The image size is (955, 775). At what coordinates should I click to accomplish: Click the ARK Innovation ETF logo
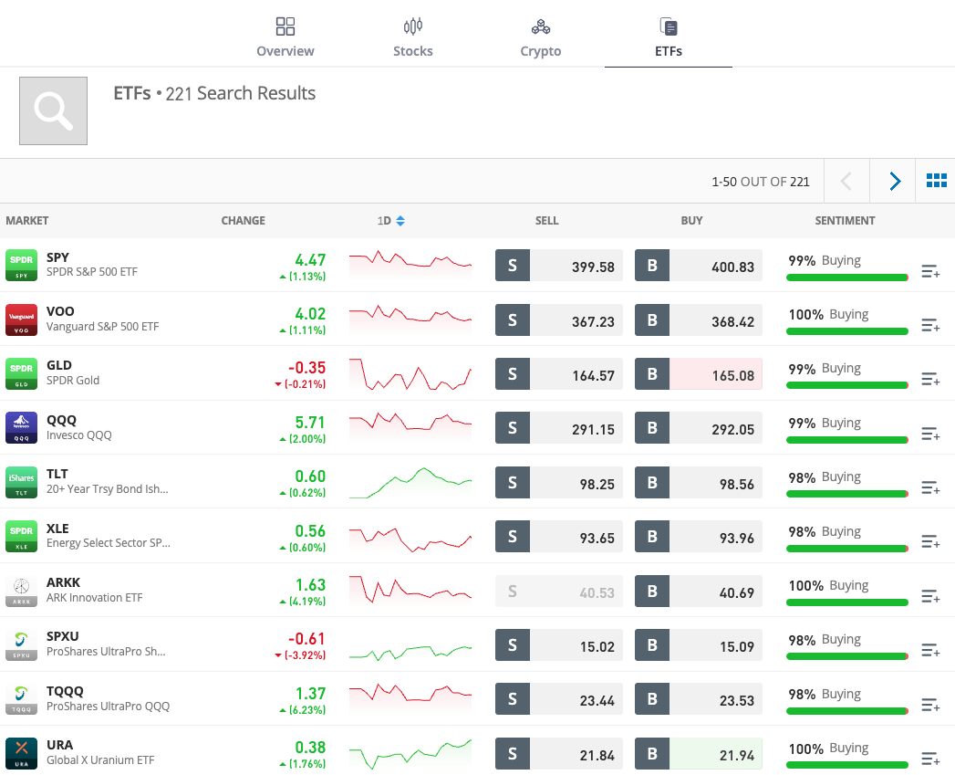21,589
